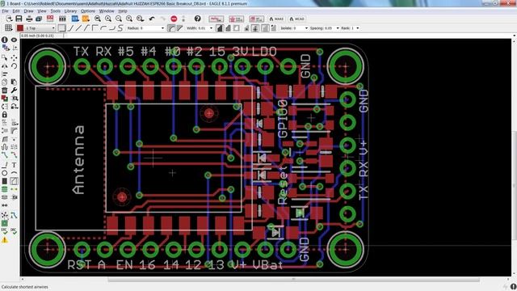Open the File menu
The width and height of the screenshot is (517, 291).
(x=5, y=11)
